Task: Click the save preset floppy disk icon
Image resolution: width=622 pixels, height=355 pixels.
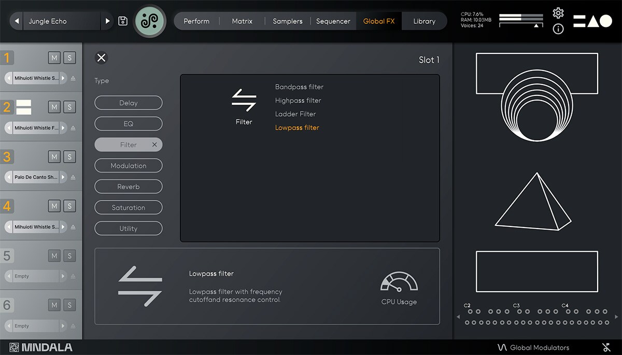Action: pyautogui.click(x=123, y=21)
